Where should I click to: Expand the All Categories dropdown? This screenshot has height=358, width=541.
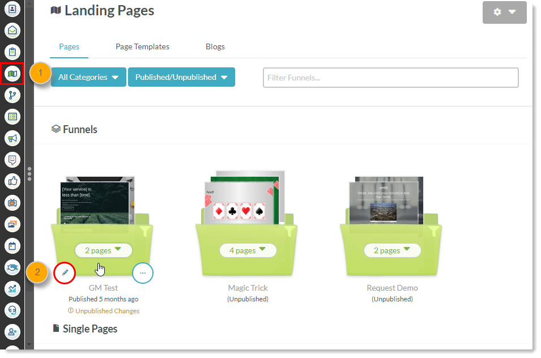(x=88, y=77)
